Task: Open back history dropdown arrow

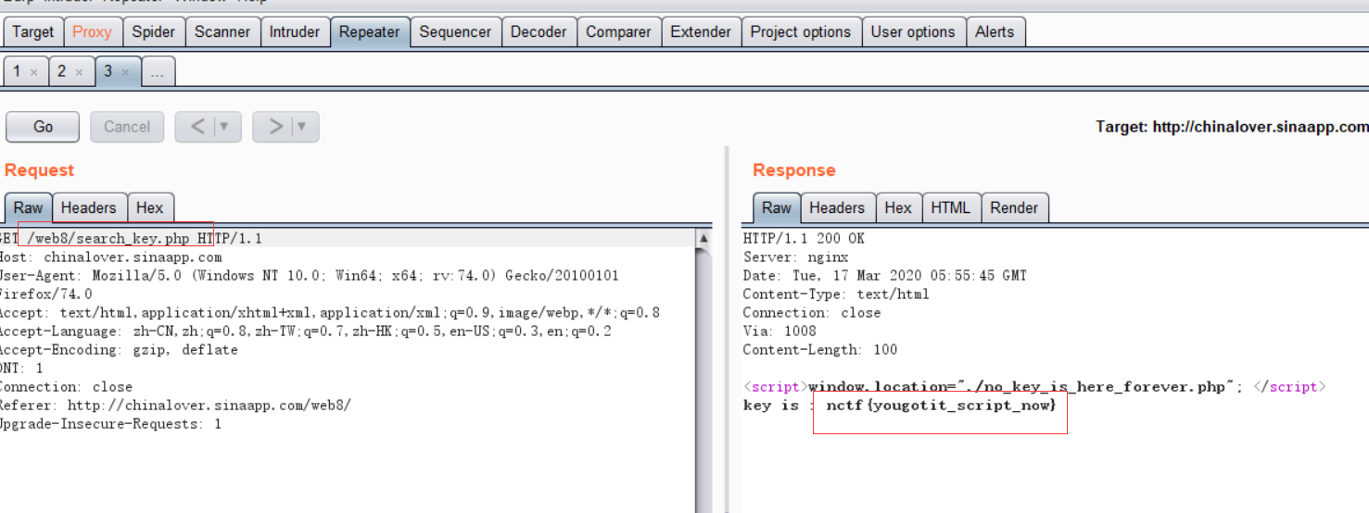Action: (x=227, y=127)
